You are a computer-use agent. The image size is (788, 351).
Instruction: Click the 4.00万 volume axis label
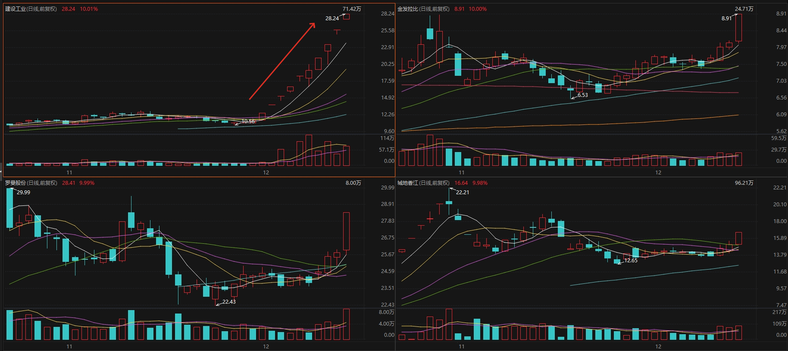386,323
